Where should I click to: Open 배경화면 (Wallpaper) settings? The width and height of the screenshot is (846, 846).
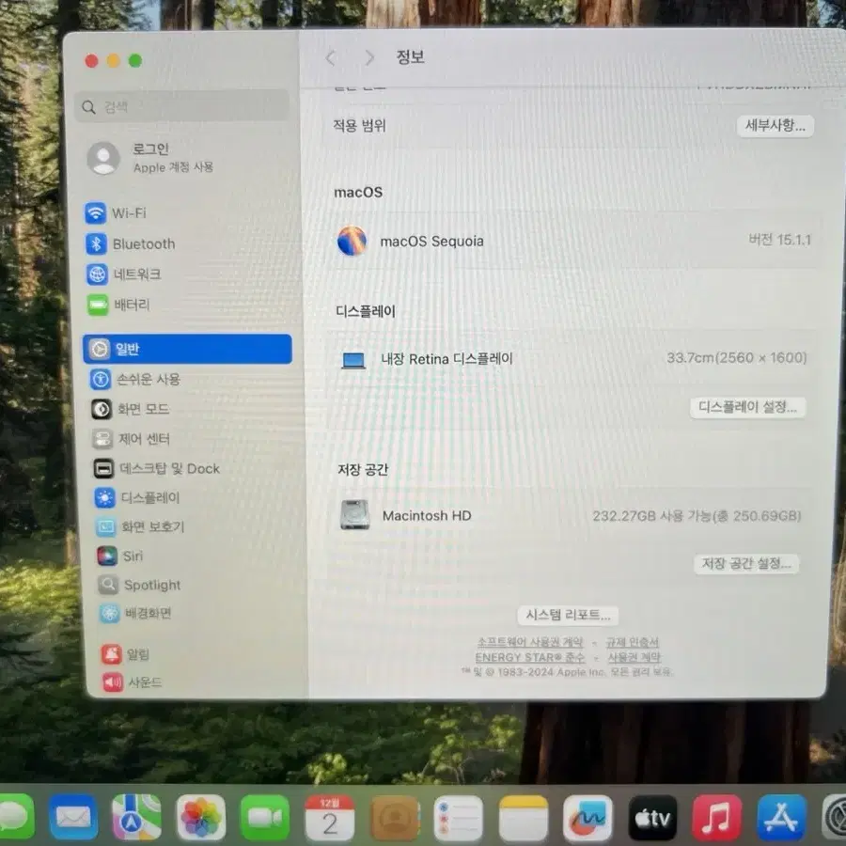pos(135,613)
